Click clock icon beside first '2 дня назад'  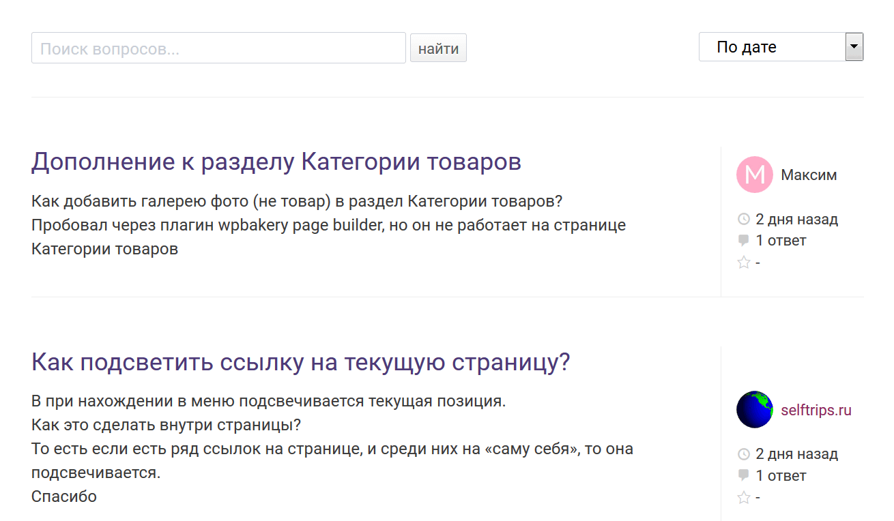click(744, 220)
